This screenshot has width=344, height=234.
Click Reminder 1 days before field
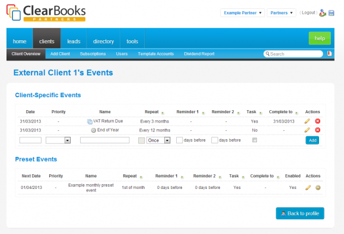point(179,140)
